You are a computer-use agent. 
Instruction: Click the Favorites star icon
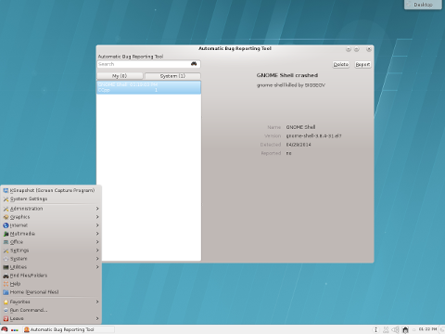pyautogui.click(x=6, y=302)
